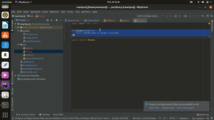214x120 pixels.
Task: Open Search Everywhere magnifier icon
Action: pos(212,16)
